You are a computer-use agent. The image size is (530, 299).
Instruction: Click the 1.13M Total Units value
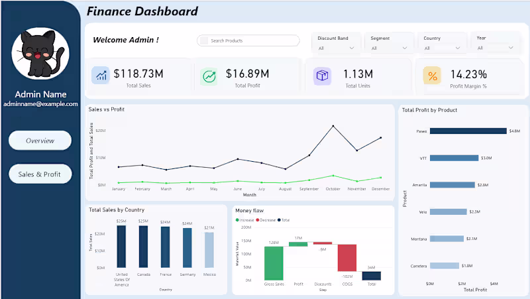[x=358, y=74]
